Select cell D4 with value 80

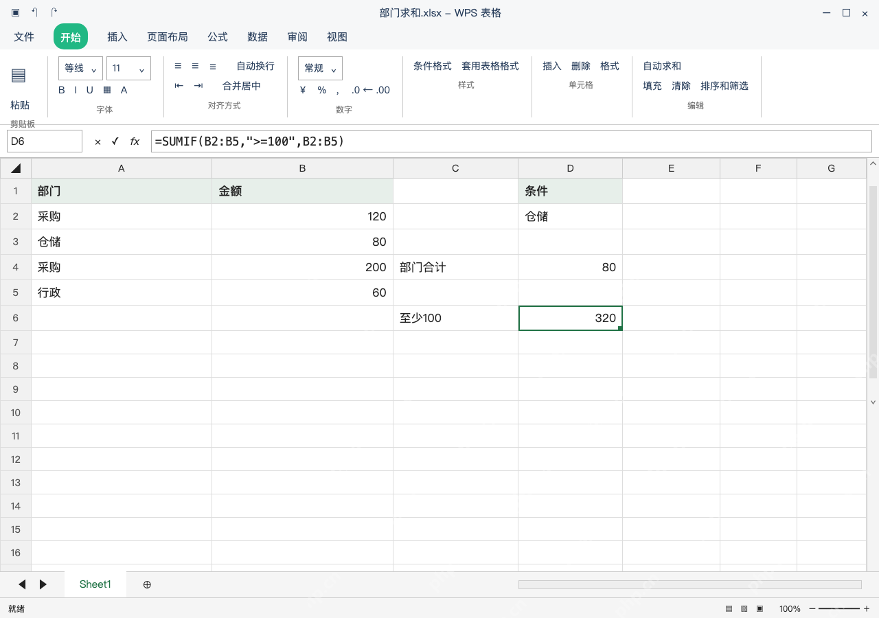tap(570, 267)
